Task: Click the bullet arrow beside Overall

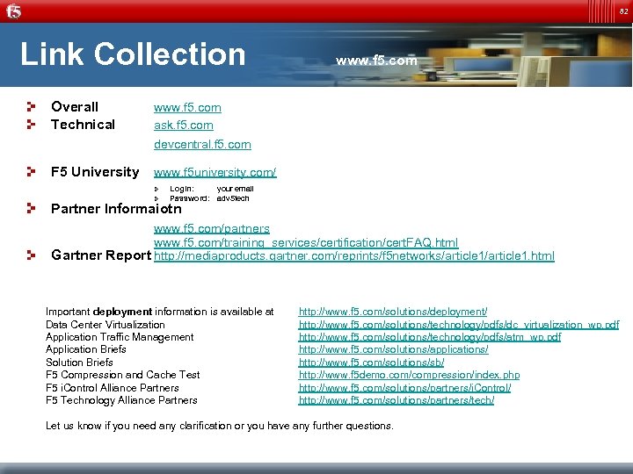Action: click(31, 107)
